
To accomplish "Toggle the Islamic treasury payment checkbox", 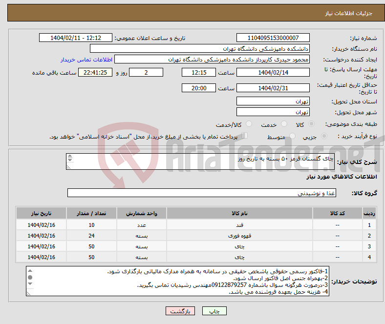I will click(245, 136).
